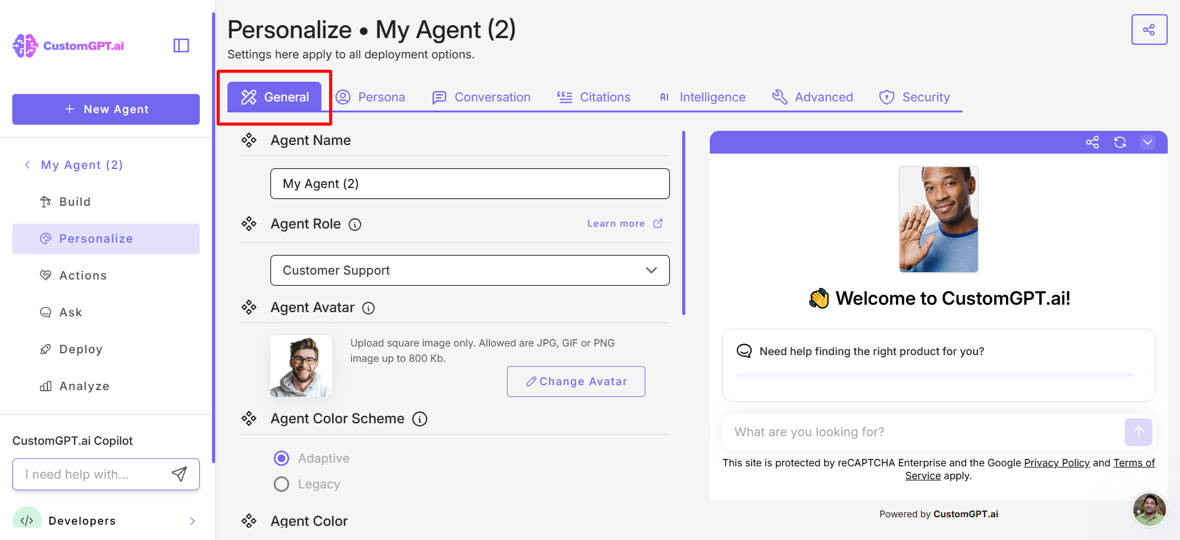Open the Conversation tab

click(x=481, y=97)
